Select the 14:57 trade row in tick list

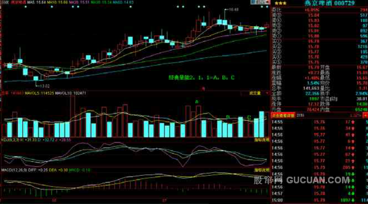click(319, 193)
